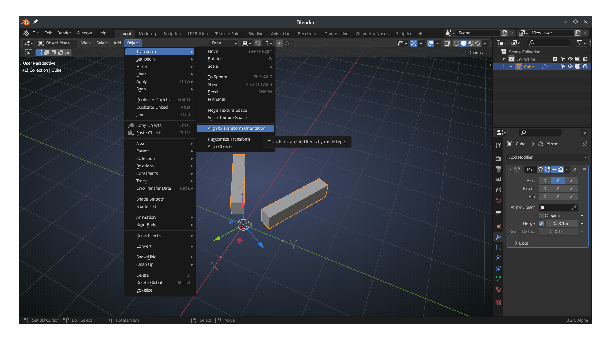Enable Bisect on the Z axis
The height and width of the screenshot is (347, 611).
point(571,189)
